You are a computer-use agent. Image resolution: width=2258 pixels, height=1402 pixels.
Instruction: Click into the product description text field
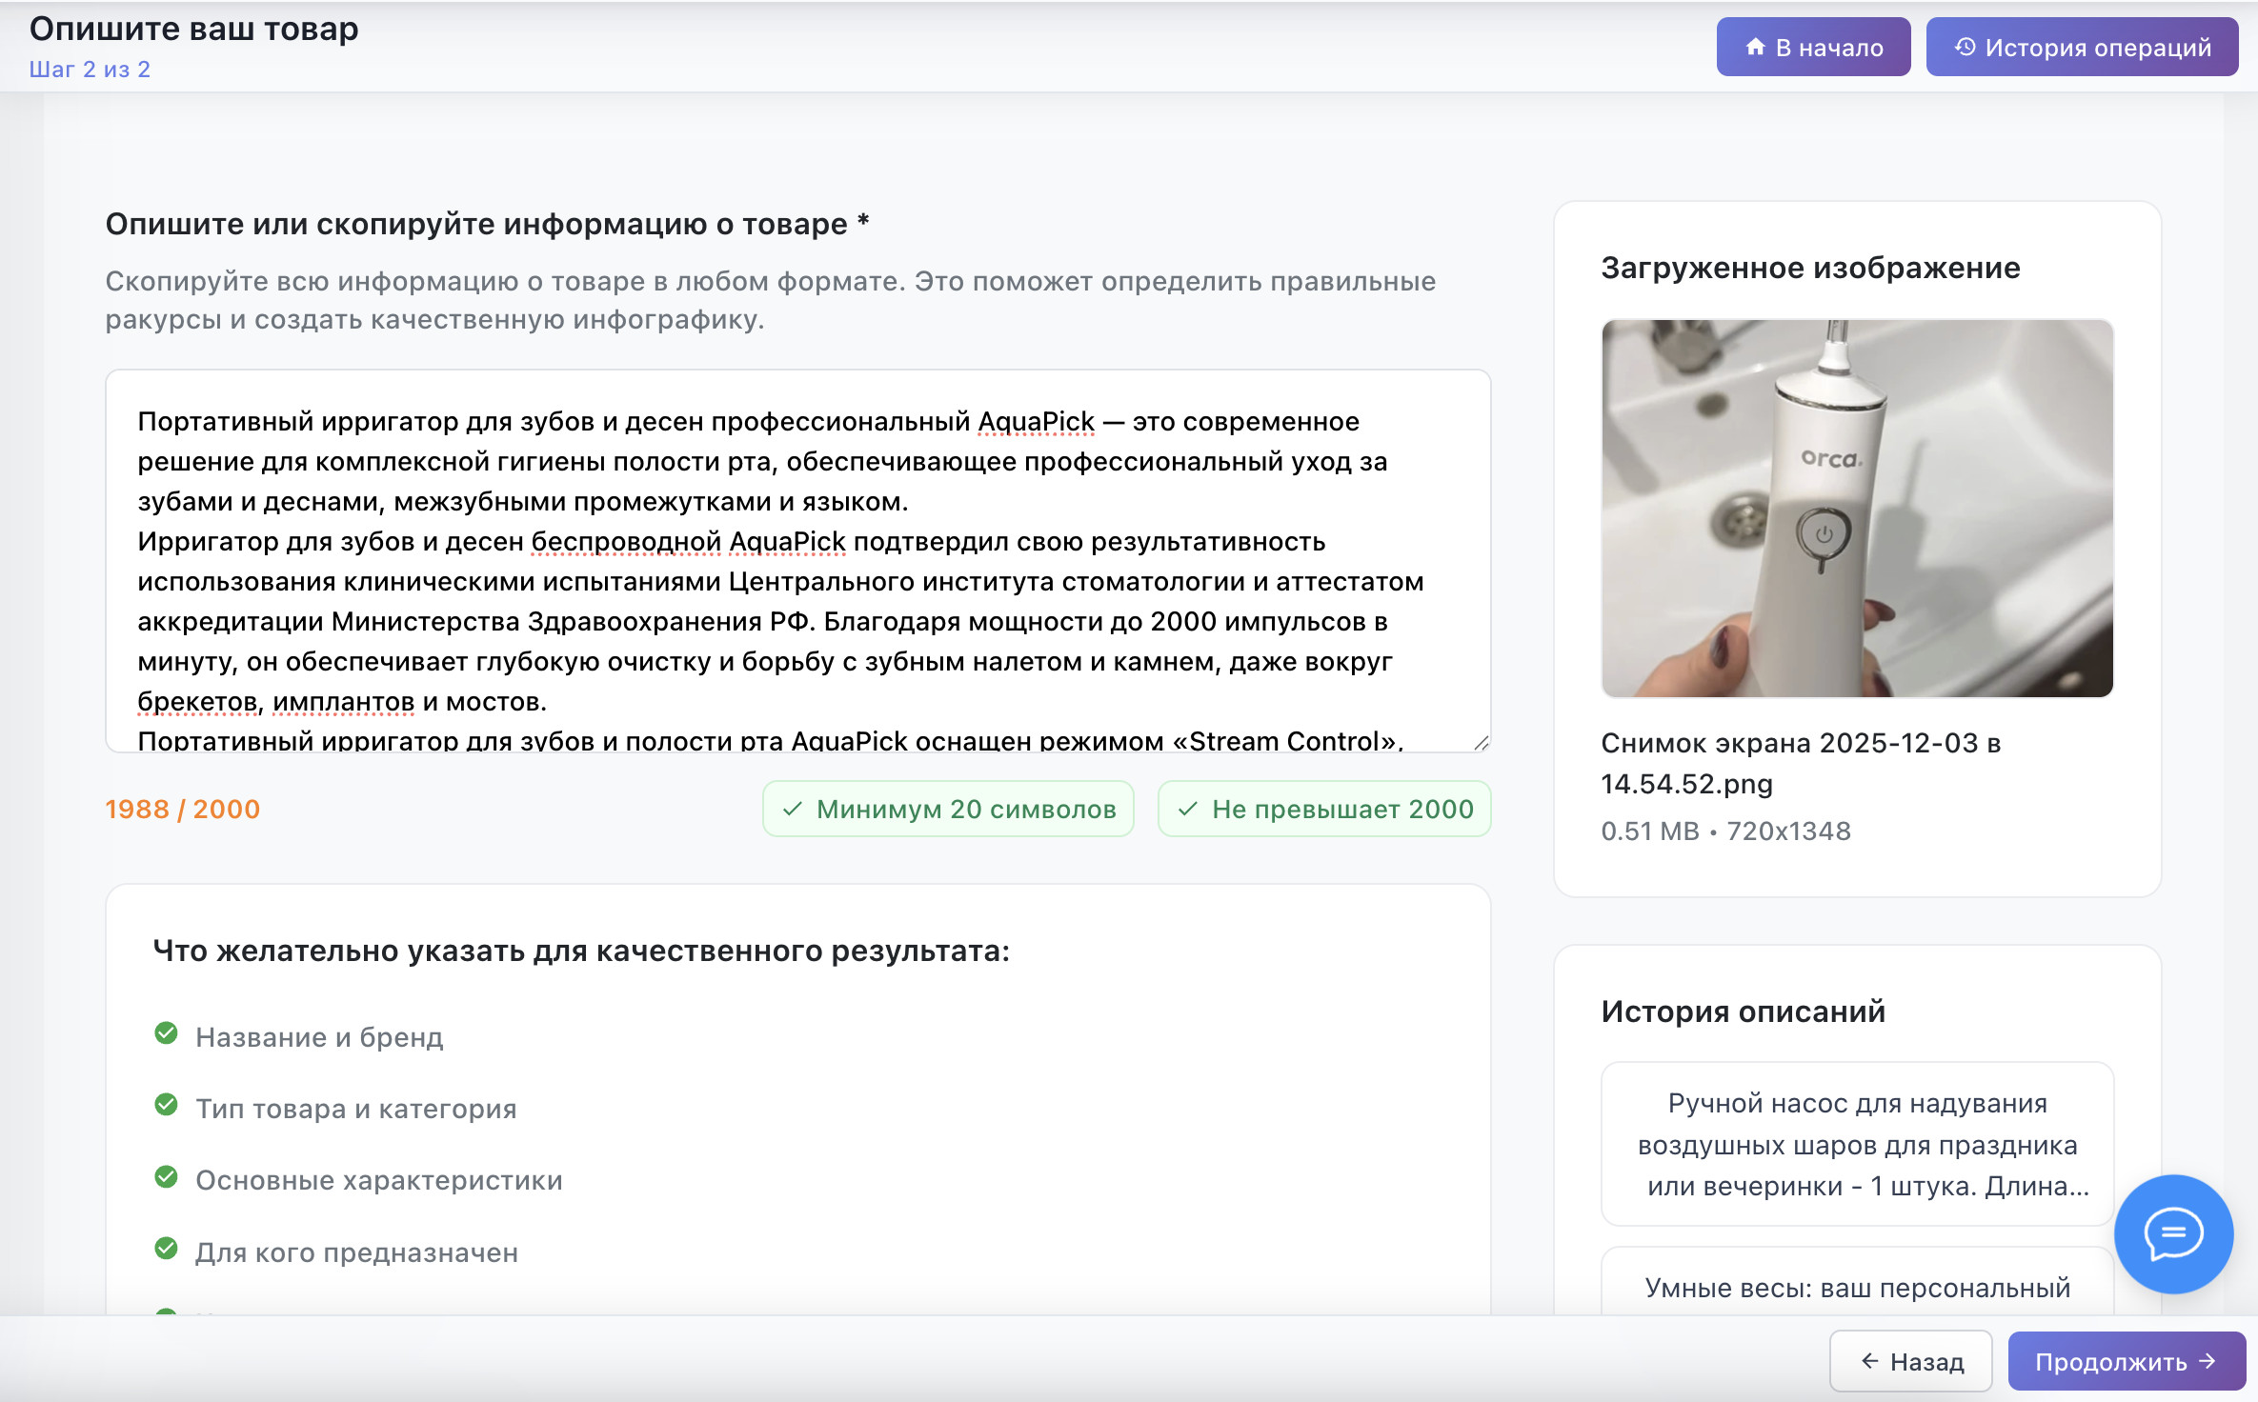[x=796, y=562]
